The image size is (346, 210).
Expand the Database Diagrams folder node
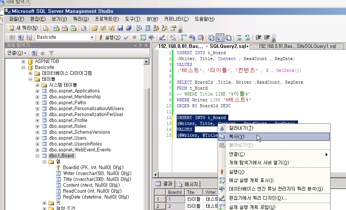31,73
